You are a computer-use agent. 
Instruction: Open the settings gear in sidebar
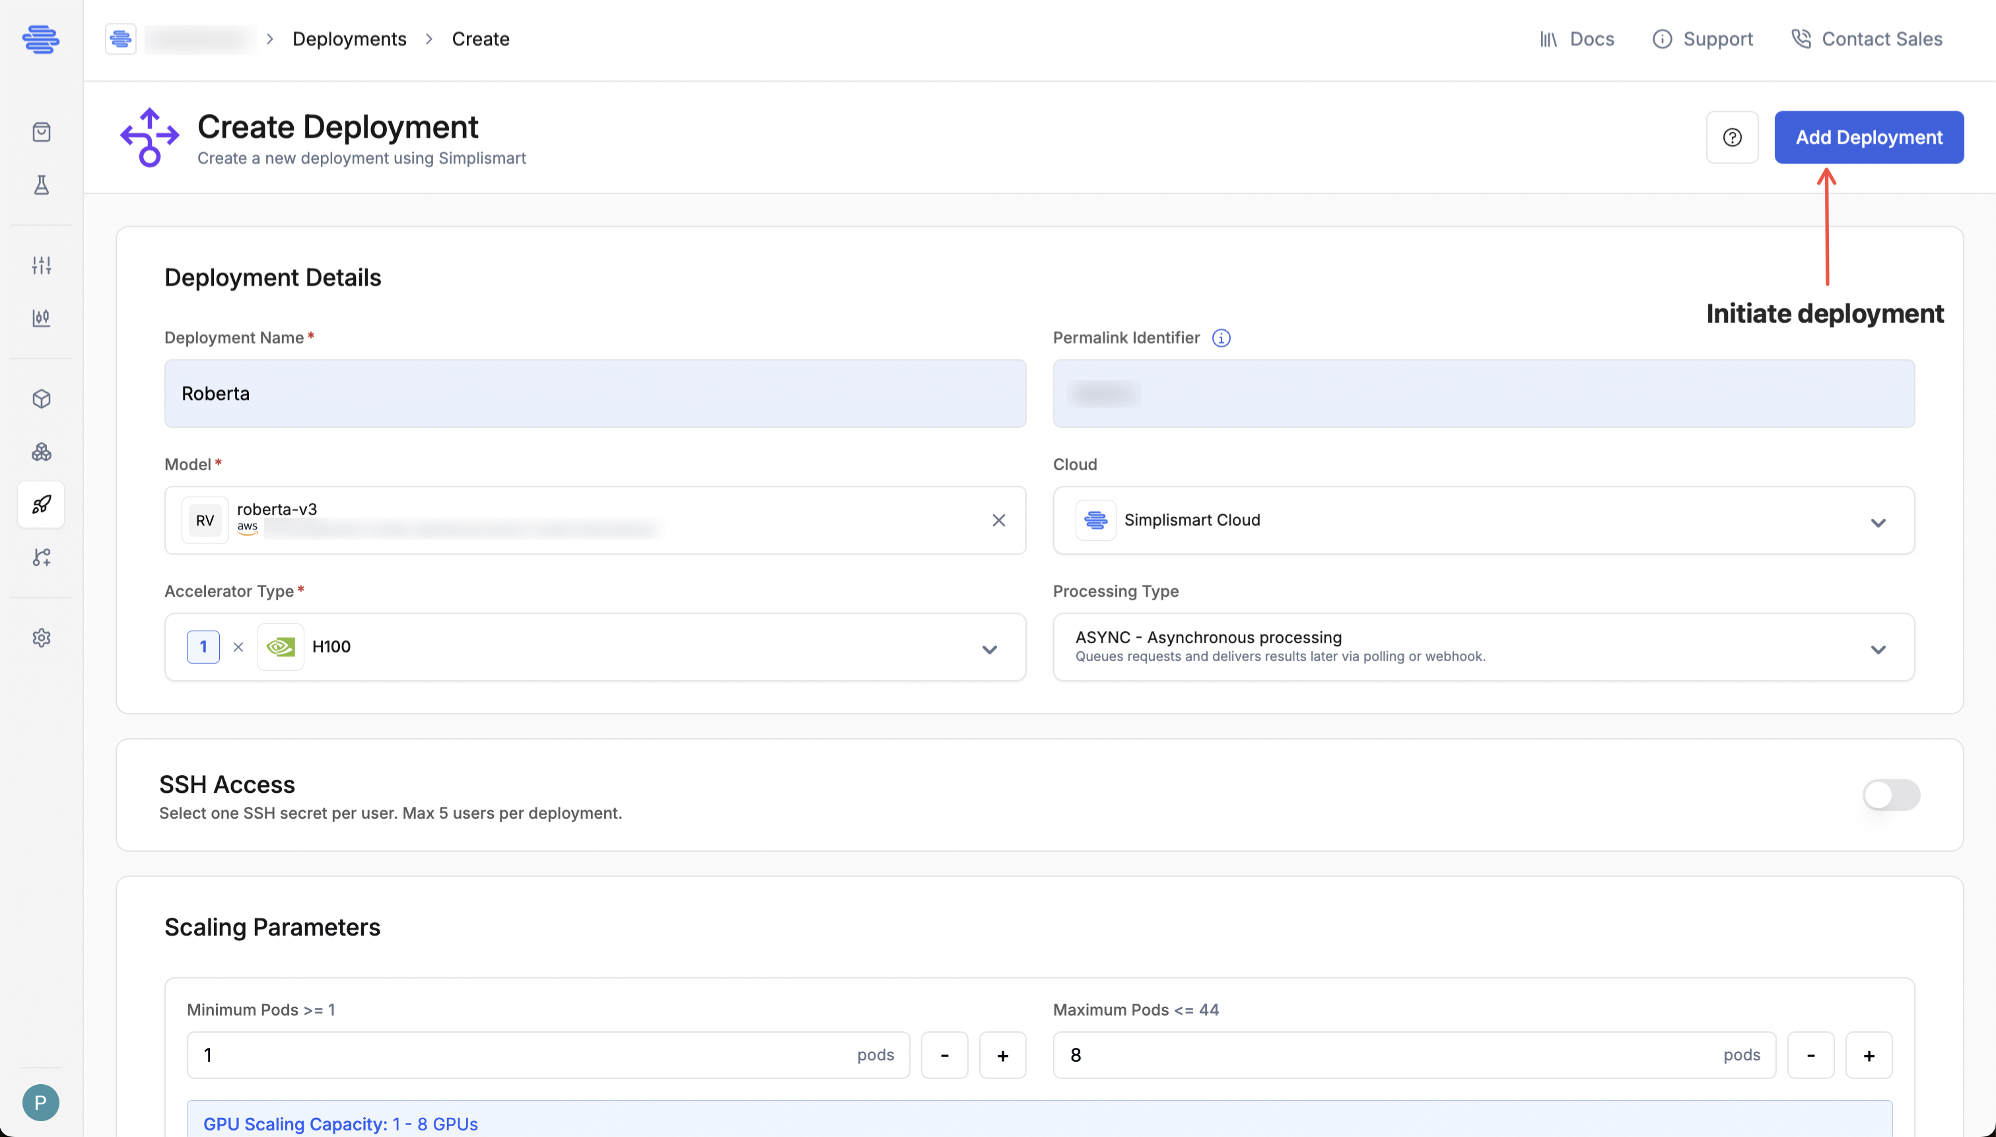pyautogui.click(x=42, y=638)
